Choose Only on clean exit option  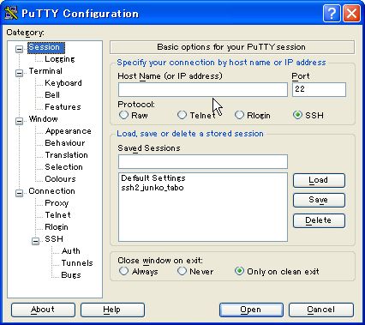239,271
